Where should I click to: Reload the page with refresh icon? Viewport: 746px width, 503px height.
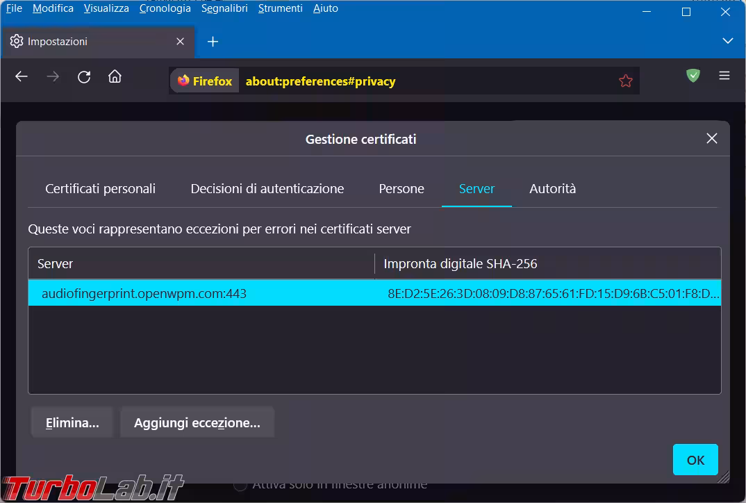click(84, 77)
